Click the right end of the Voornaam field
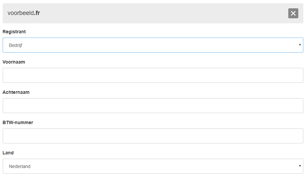The width and height of the screenshot is (308, 178). click(x=295, y=75)
